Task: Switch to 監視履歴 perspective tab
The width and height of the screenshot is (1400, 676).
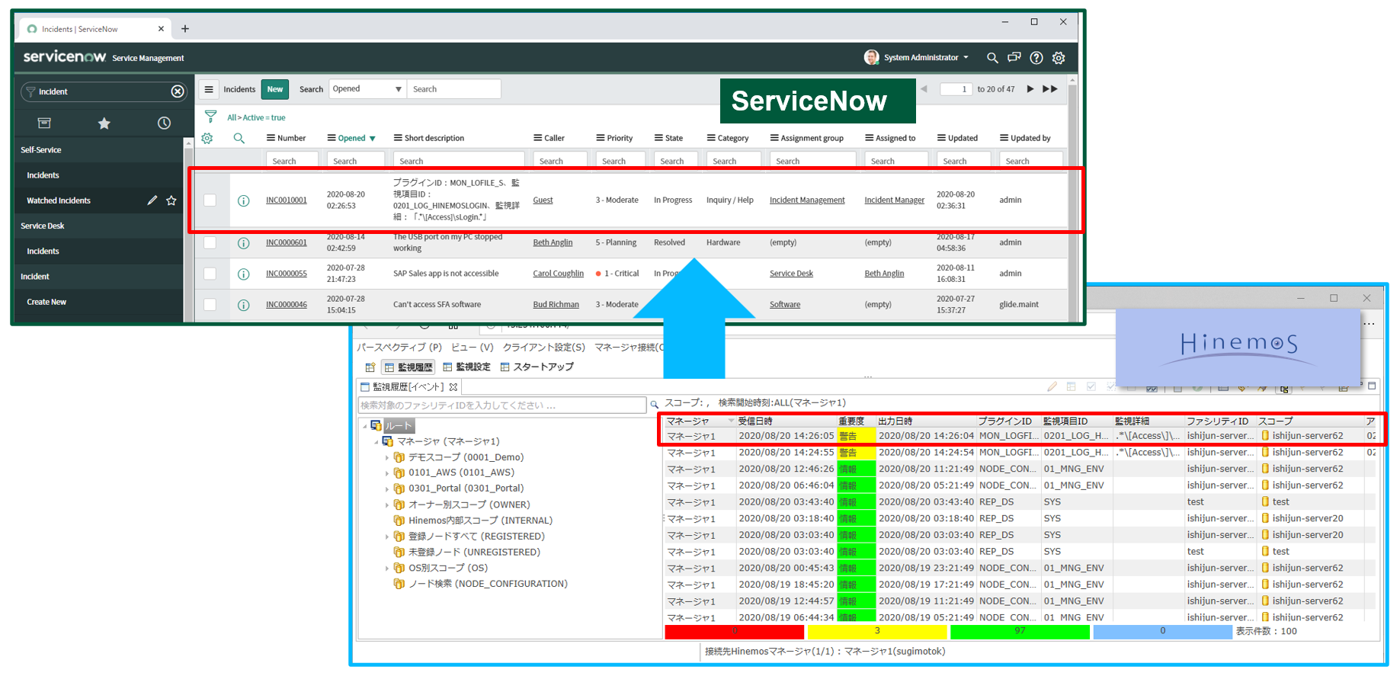Action: pos(408,367)
